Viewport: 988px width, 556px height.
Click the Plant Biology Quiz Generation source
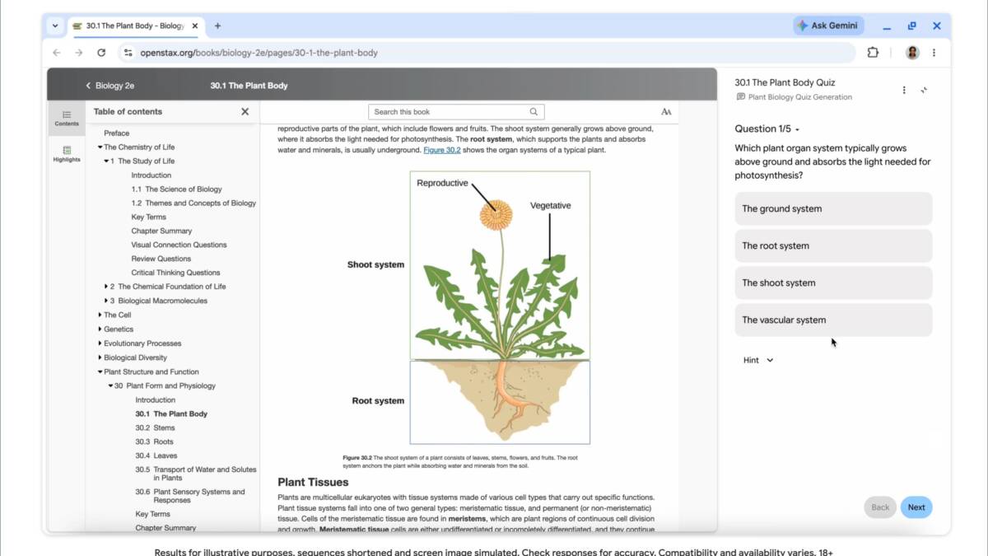[x=794, y=97]
